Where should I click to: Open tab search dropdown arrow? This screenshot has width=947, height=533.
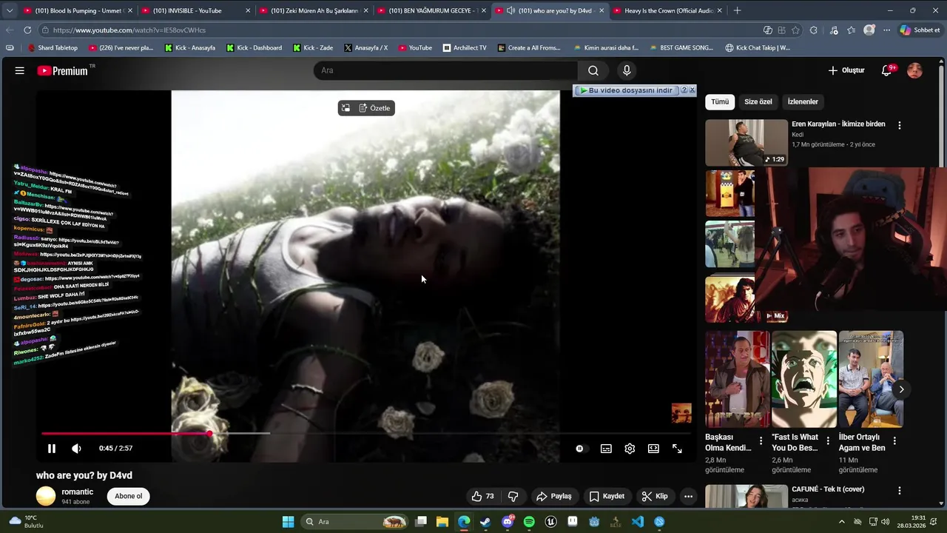pos(10,10)
